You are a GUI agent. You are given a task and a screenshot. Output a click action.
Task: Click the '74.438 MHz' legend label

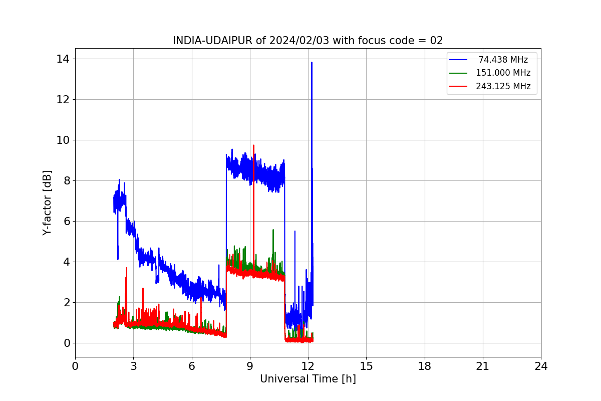point(503,60)
